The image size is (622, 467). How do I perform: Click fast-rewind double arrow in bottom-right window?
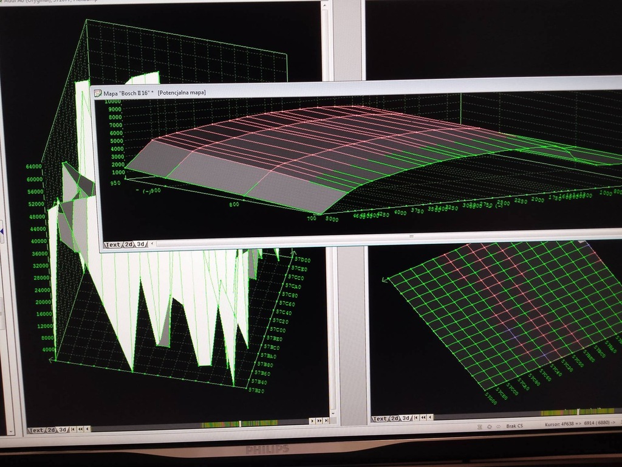tap(423, 417)
